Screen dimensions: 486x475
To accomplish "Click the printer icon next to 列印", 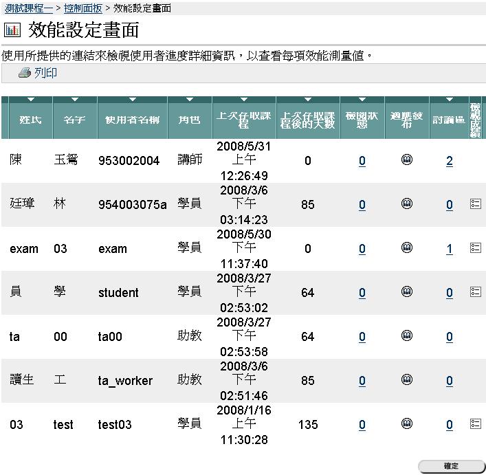I will point(25,73).
